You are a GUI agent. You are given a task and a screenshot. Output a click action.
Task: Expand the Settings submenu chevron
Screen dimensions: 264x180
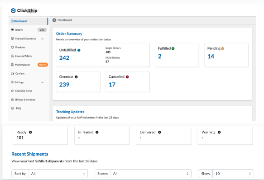pos(43,82)
